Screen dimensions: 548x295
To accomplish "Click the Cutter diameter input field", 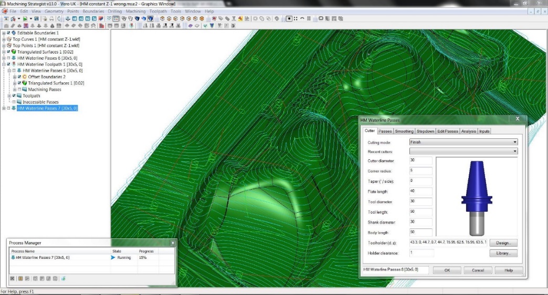I will (x=421, y=161).
